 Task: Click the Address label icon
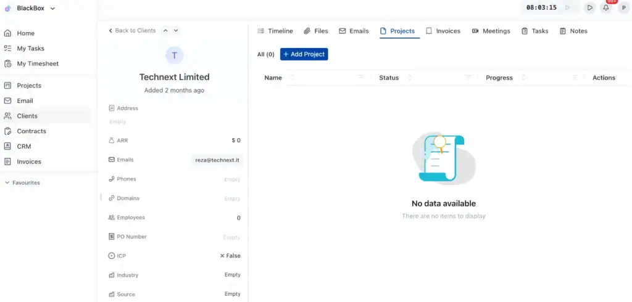click(x=112, y=108)
